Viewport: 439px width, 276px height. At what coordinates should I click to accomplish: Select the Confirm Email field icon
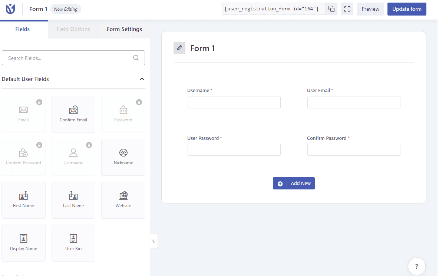(x=73, y=110)
